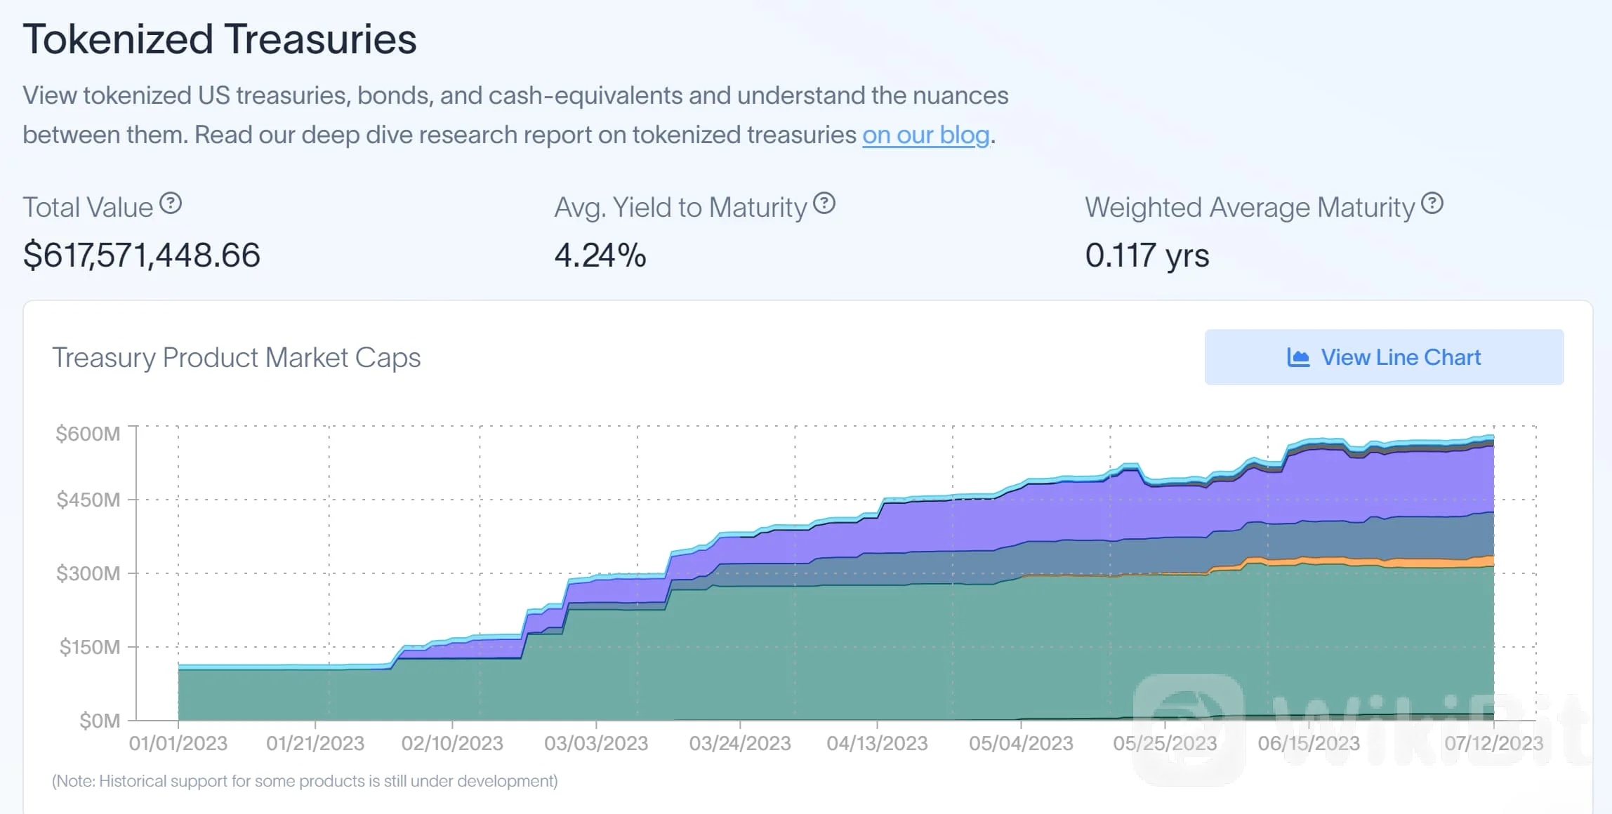1612x814 pixels.
Task: Click the 05/04/2023 date label
Action: point(1022,744)
